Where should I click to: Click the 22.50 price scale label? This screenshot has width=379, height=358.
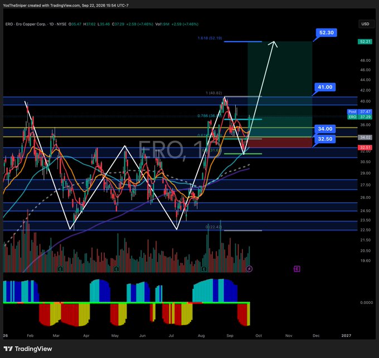pyautogui.click(x=365, y=230)
